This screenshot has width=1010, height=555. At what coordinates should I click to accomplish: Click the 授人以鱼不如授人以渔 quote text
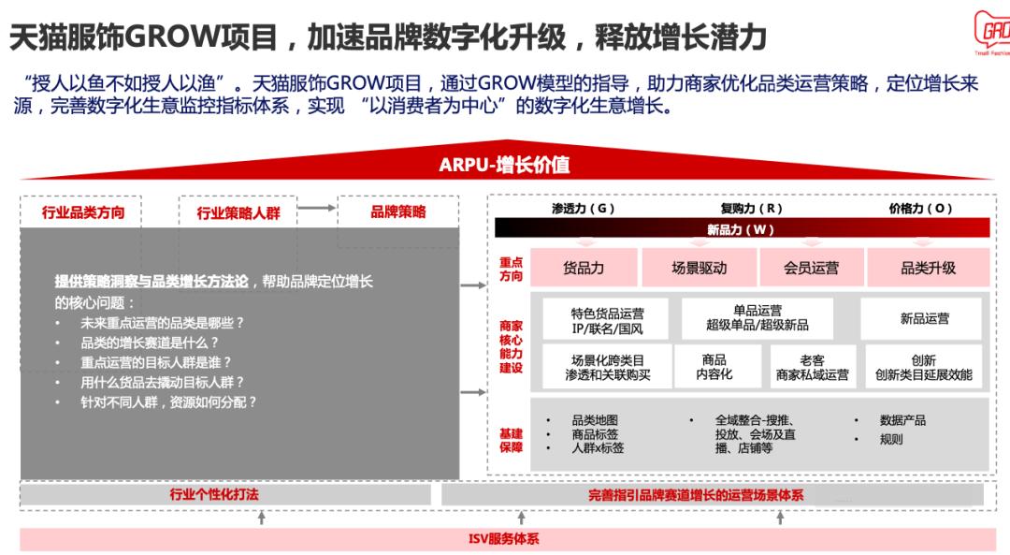tap(125, 84)
